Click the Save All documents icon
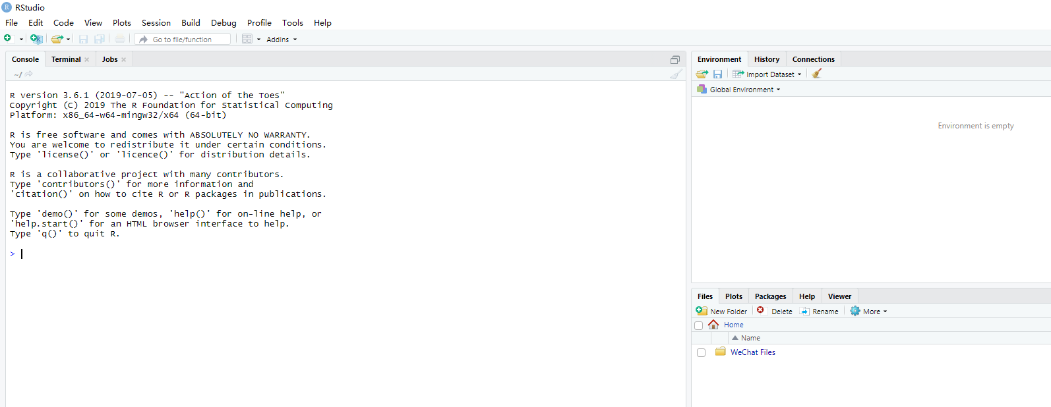This screenshot has width=1051, height=407. click(100, 39)
